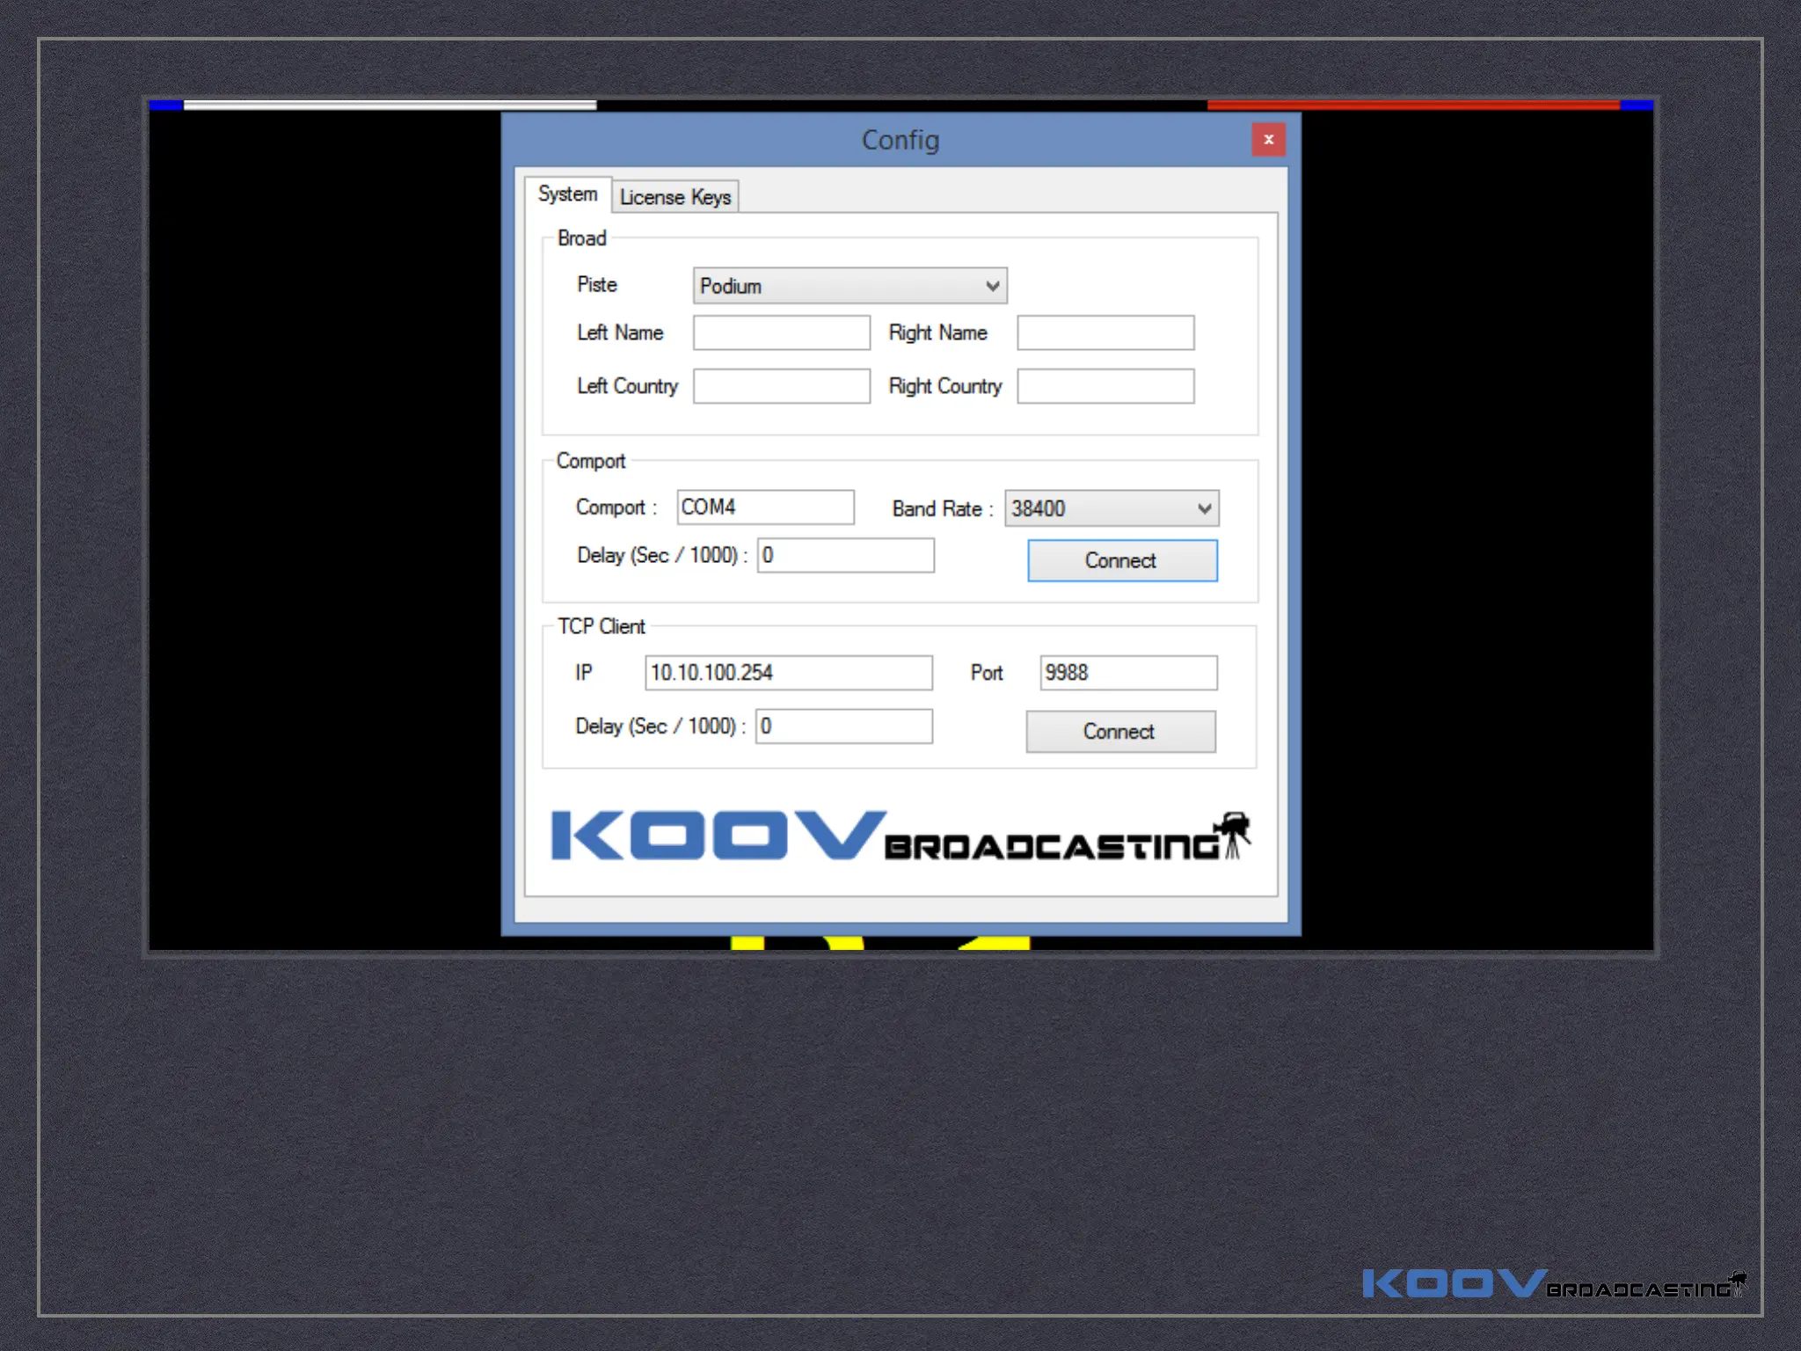
Task: Focus the Left Country text box
Action: click(x=781, y=386)
